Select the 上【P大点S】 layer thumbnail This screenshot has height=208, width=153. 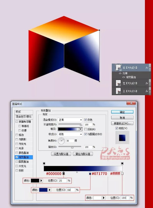click(118, 91)
